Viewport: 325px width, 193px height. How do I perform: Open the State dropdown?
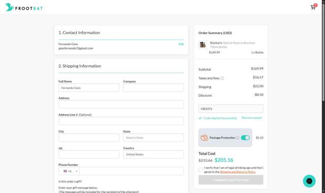[x=153, y=138]
